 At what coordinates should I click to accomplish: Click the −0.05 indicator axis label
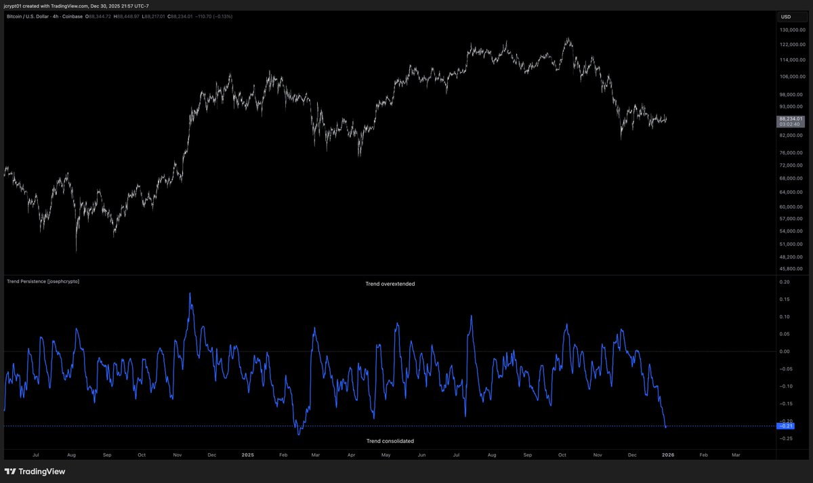click(x=786, y=369)
